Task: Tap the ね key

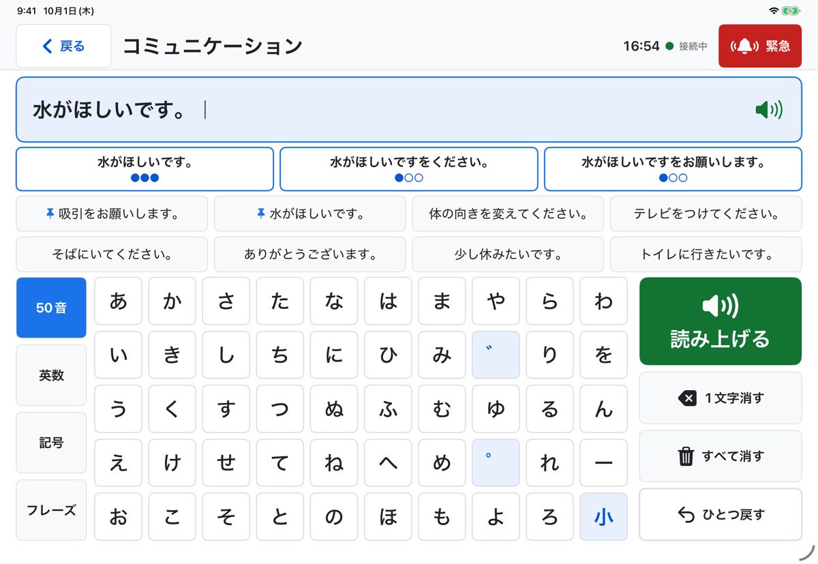Action: pos(333,463)
